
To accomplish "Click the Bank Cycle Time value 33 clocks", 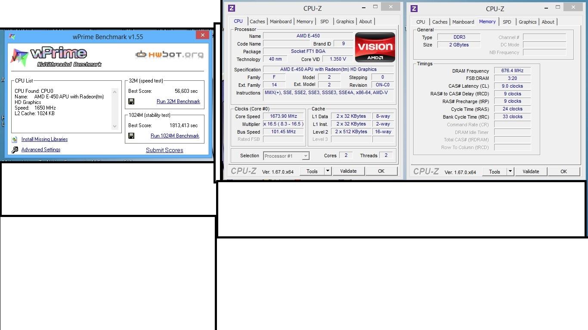I will point(512,116).
